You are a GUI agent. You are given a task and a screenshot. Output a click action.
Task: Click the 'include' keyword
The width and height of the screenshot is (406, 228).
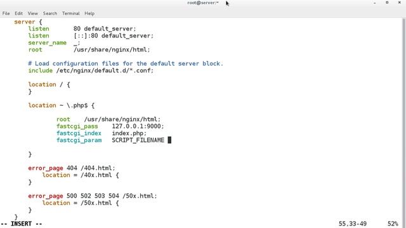coord(41,70)
